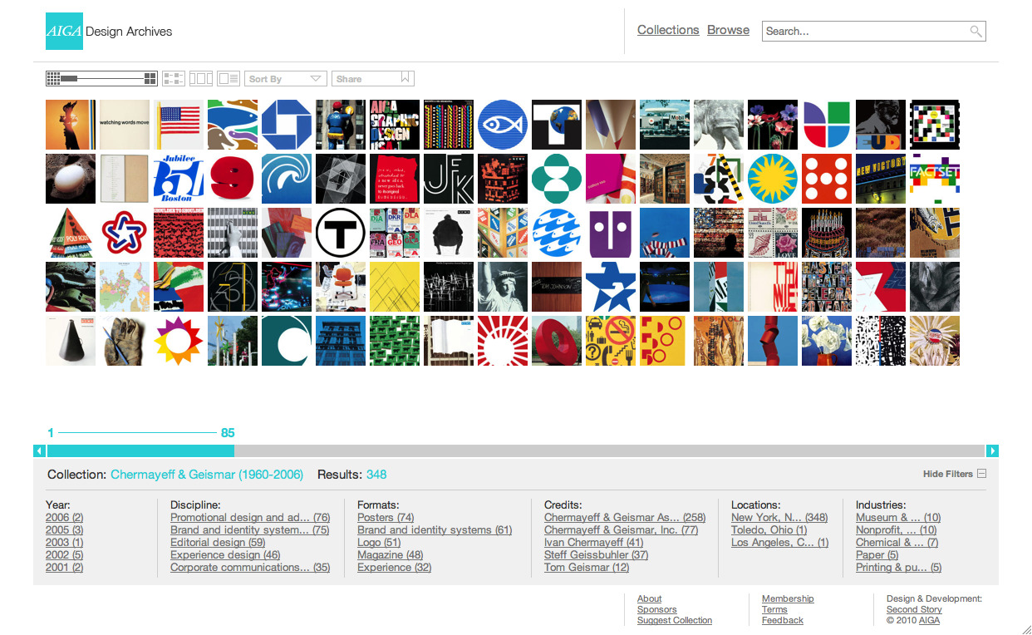
Task: Select the small-grid thumbnail size icon
Action: point(53,78)
